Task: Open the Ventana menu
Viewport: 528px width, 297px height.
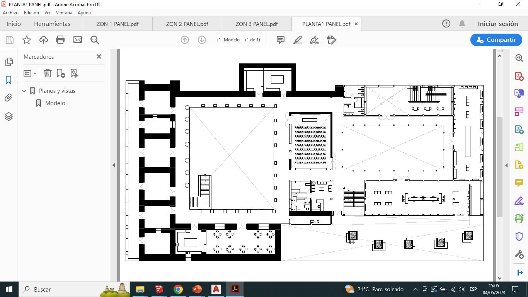Action: tap(64, 13)
